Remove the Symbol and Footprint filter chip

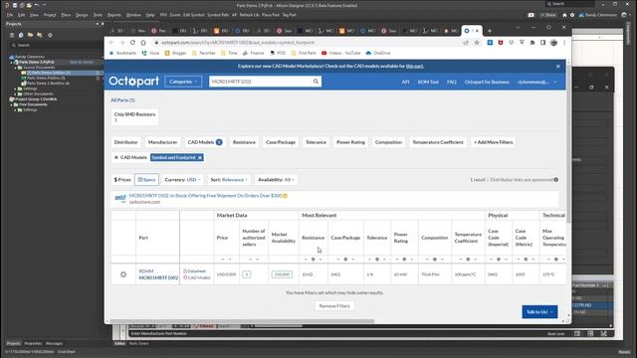pyautogui.click(x=200, y=157)
